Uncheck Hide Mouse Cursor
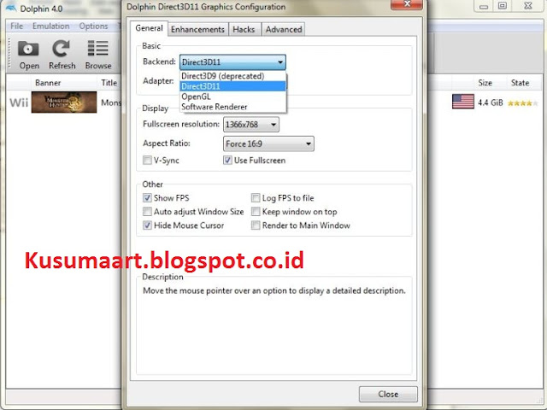Image resolution: width=547 pixels, height=410 pixels. pos(147,225)
